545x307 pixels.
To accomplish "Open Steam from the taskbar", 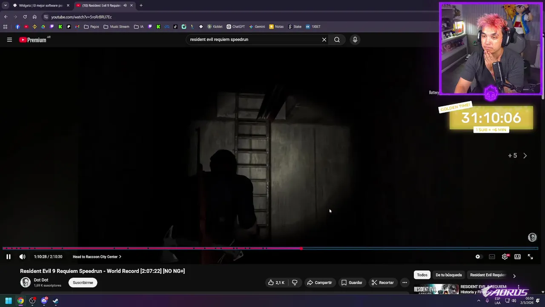I will (x=55, y=301).
